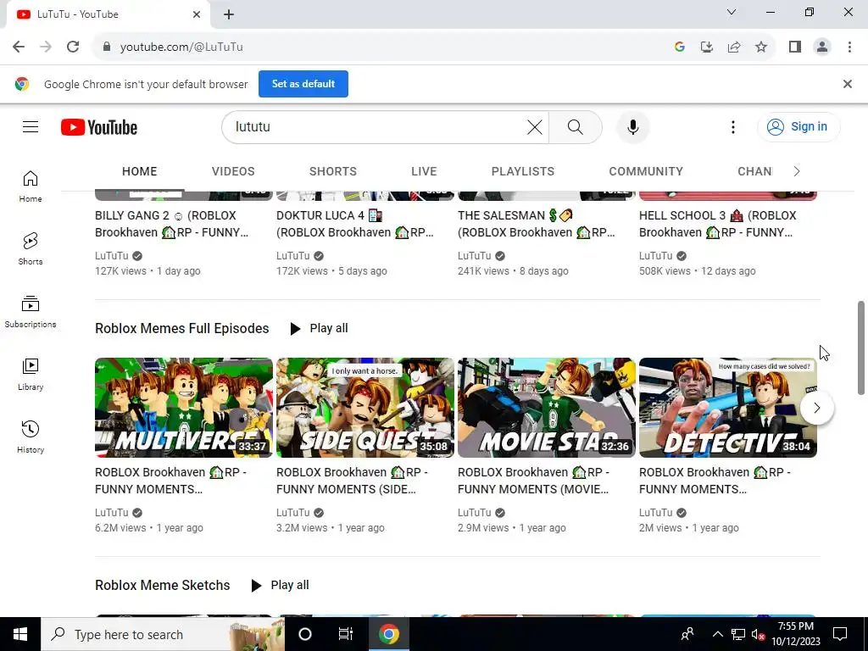This screenshot has width=868, height=651.
Task: Open the MOVIE STAR video thumbnail
Action: click(x=547, y=408)
